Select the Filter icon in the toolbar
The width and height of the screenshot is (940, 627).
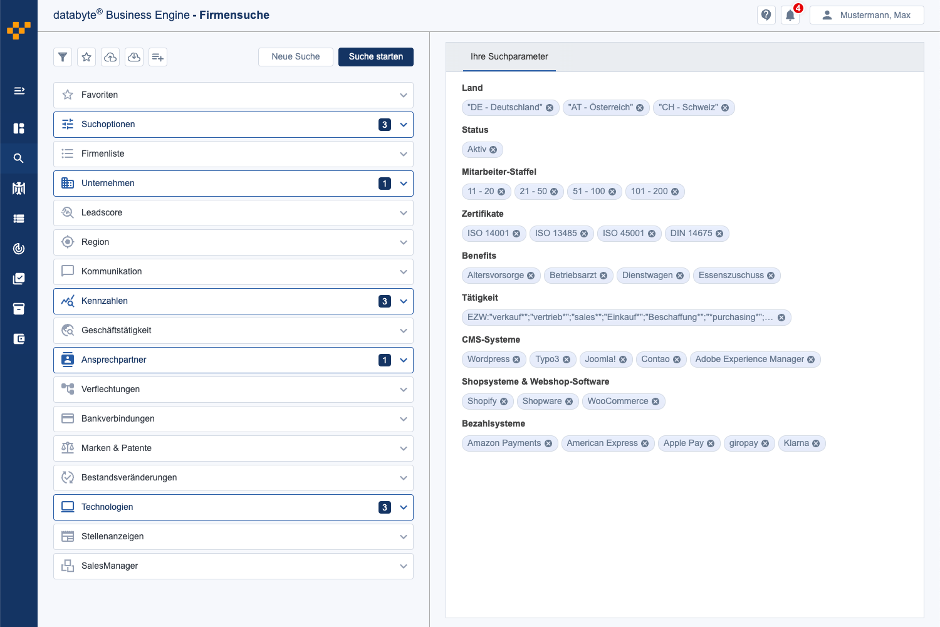(x=63, y=56)
